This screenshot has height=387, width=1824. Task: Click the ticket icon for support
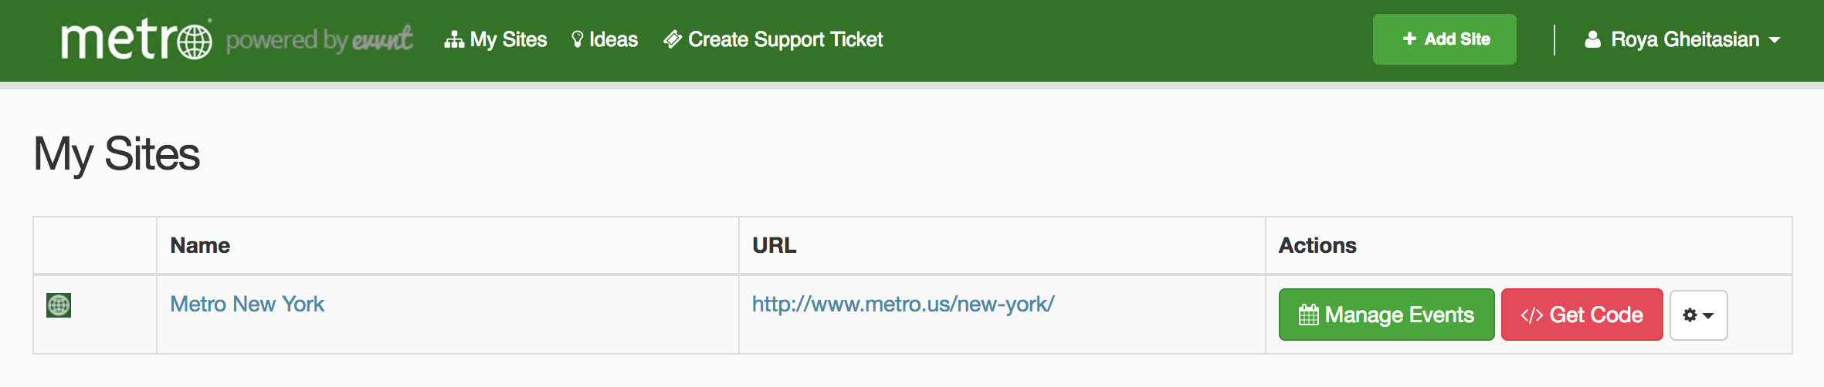coord(673,40)
